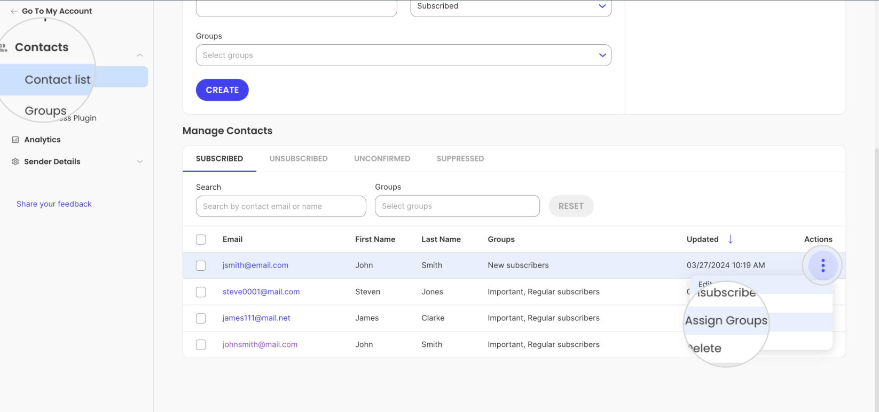Choose Delete from the actions menu
This screenshot has height=412, width=879.
[705, 349]
